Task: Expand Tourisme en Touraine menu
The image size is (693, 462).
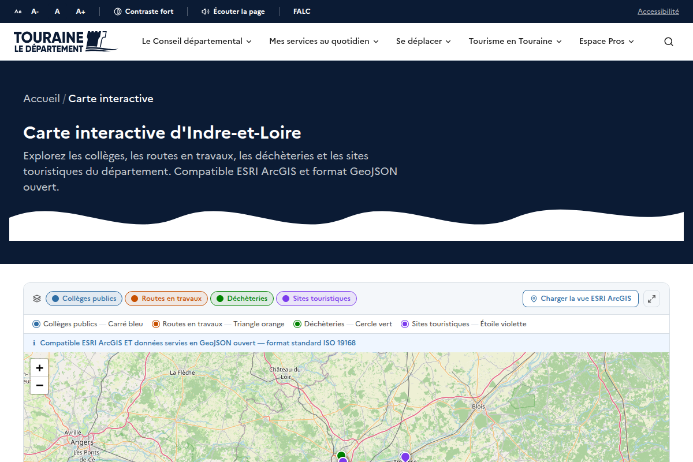Action: pyautogui.click(x=515, y=41)
